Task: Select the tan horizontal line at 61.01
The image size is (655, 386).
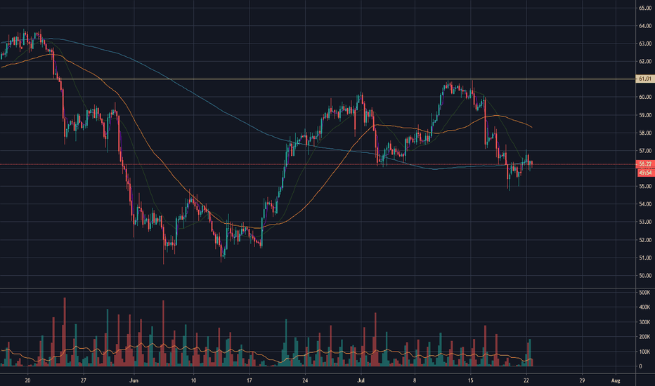Action: [x=318, y=79]
